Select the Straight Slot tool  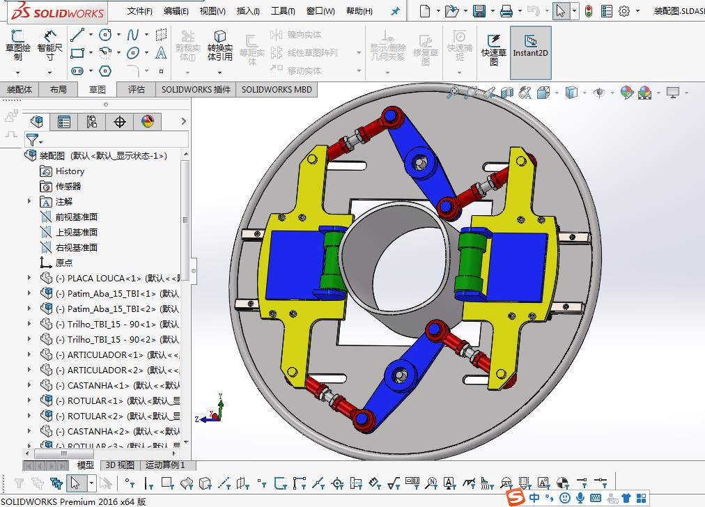tap(77, 71)
